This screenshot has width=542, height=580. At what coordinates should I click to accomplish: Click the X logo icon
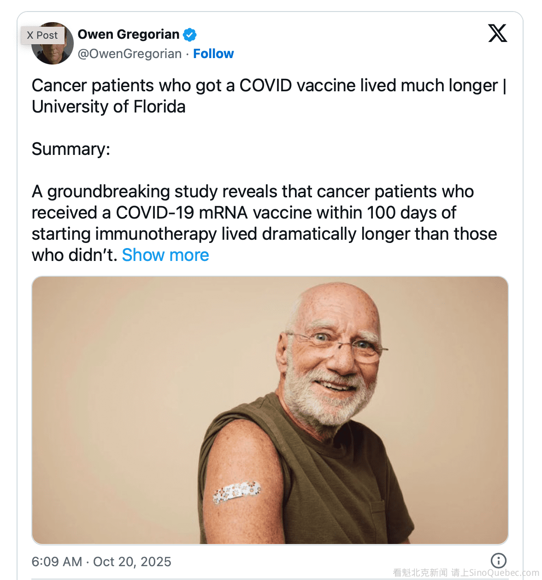(x=497, y=33)
